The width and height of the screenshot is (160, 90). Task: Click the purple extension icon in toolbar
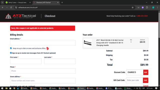tap(143, 7)
